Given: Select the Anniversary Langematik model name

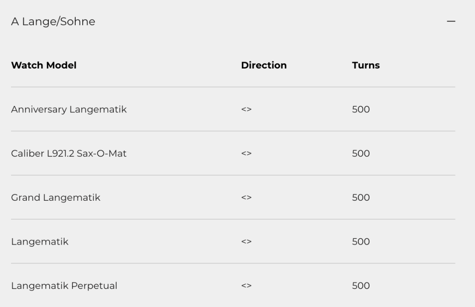Looking at the screenshot, I should pyautogui.click(x=69, y=109).
